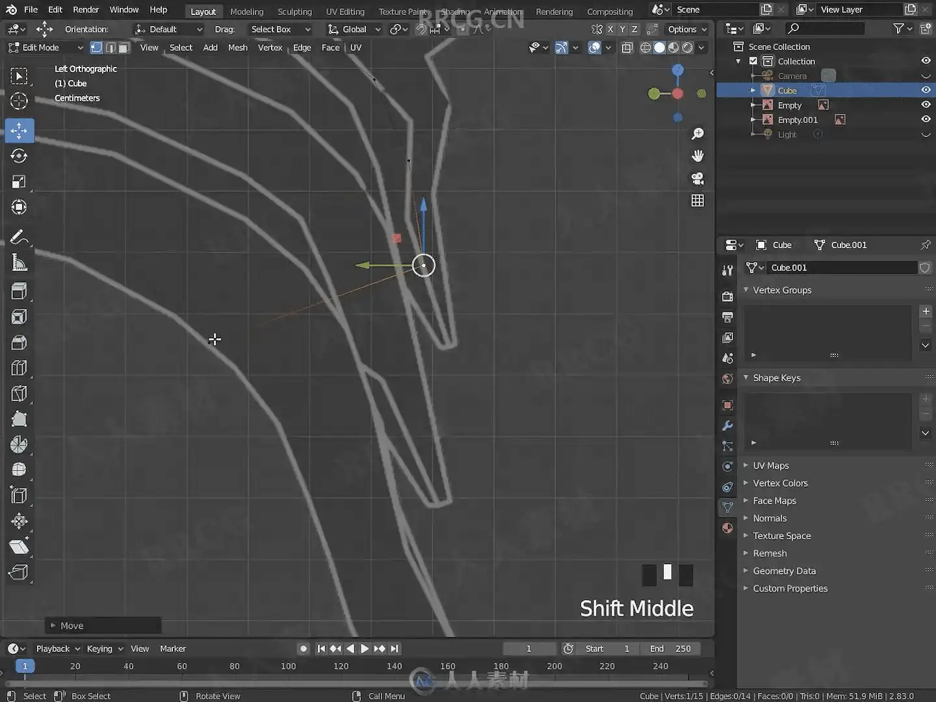Enable edge select mode
936x702 pixels.
pyautogui.click(x=110, y=47)
